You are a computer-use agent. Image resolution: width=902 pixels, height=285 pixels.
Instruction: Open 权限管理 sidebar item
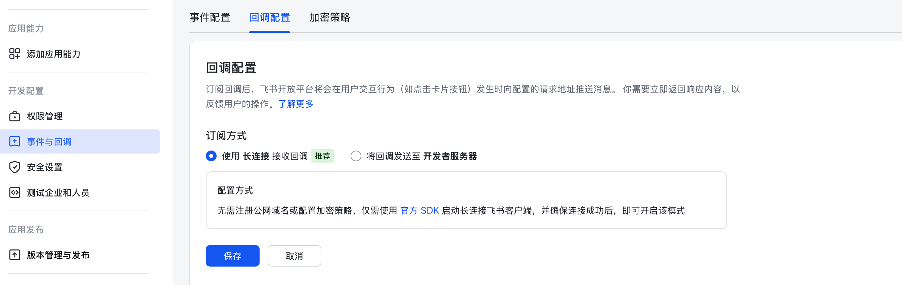pos(45,116)
